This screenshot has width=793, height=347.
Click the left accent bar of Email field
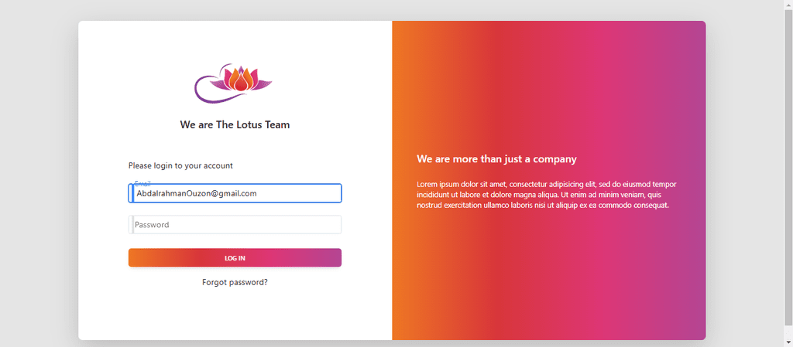pyautogui.click(x=132, y=193)
